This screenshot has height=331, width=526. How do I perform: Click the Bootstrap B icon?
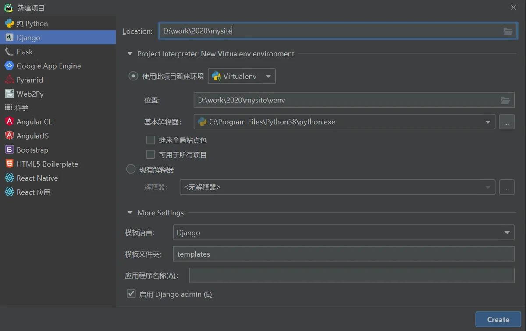[x=9, y=150]
